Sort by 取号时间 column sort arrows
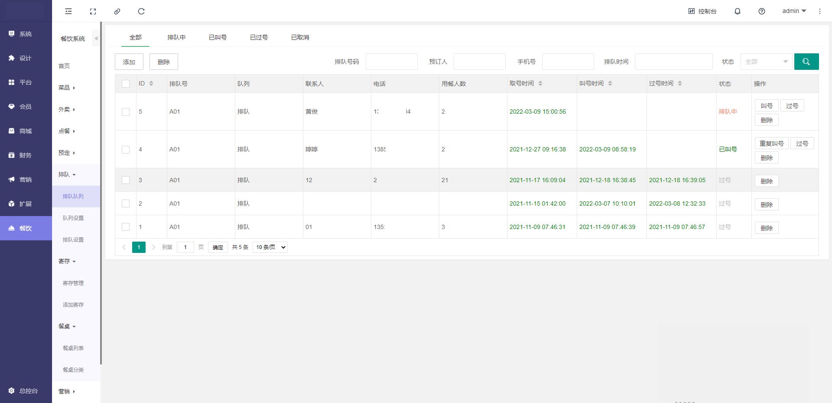Screen dimensions: 832x403 540,83
